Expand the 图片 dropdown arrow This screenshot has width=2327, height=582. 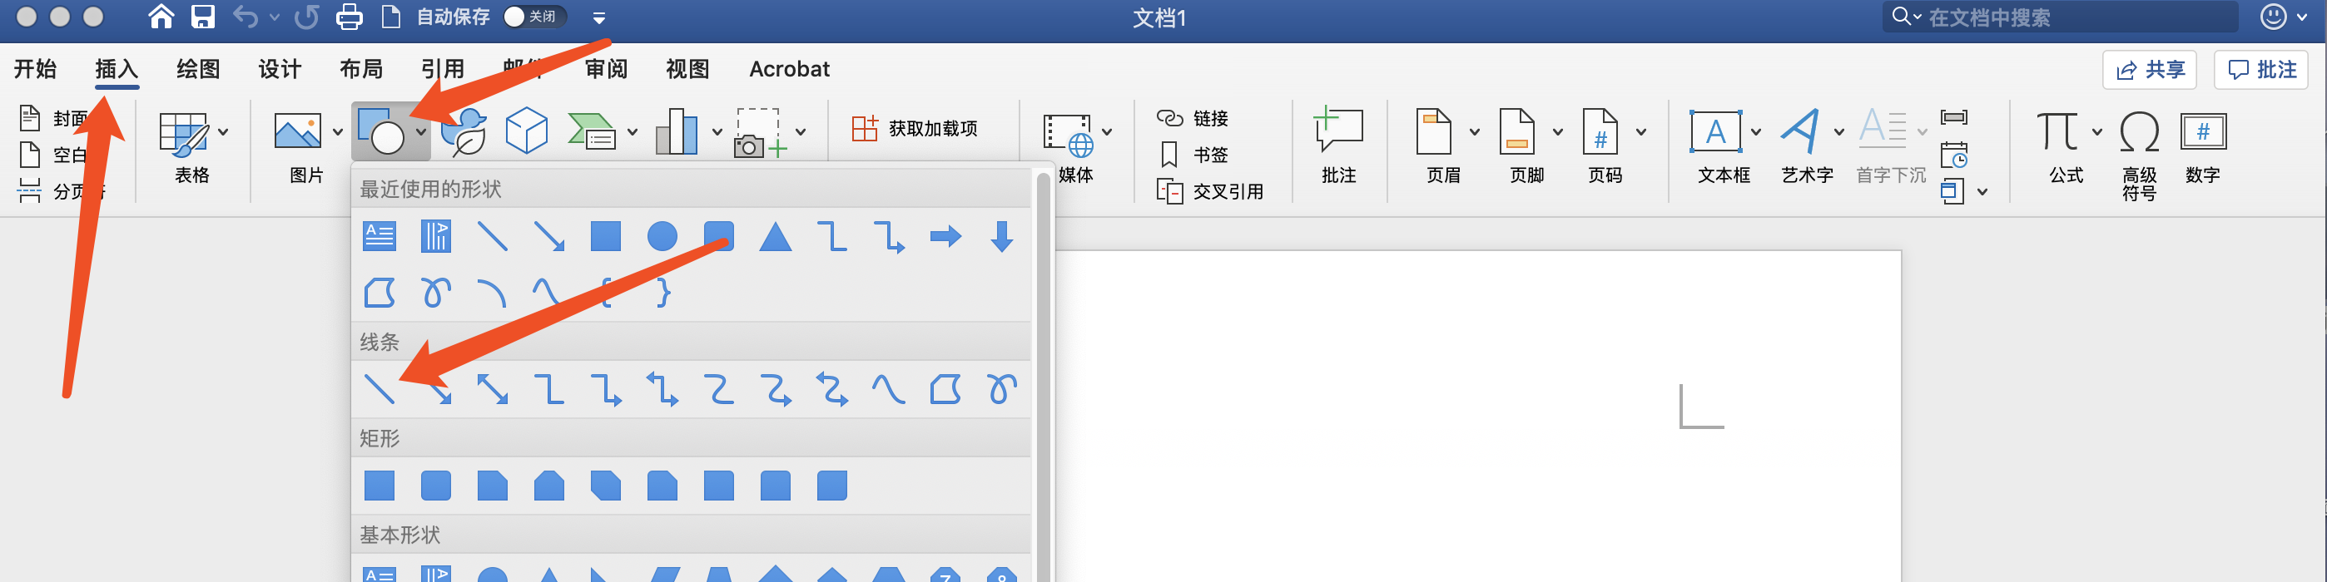(x=337, y=133)
